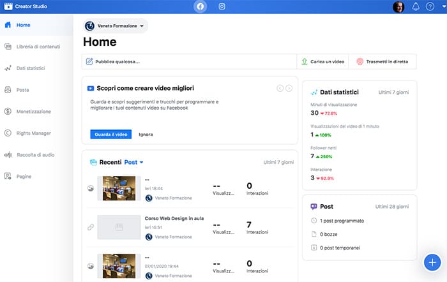Viewport: 447px width, 282px height.
Task: Click the Minuti di visualizzazione value 30
Action: pyautogui.click(x=314, y=113)
